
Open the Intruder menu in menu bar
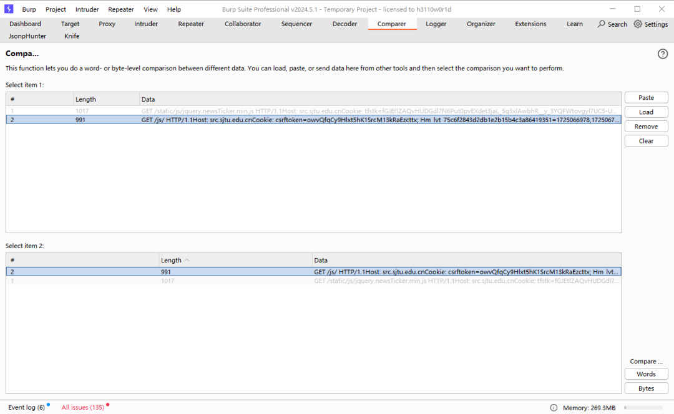click(87, 9)
